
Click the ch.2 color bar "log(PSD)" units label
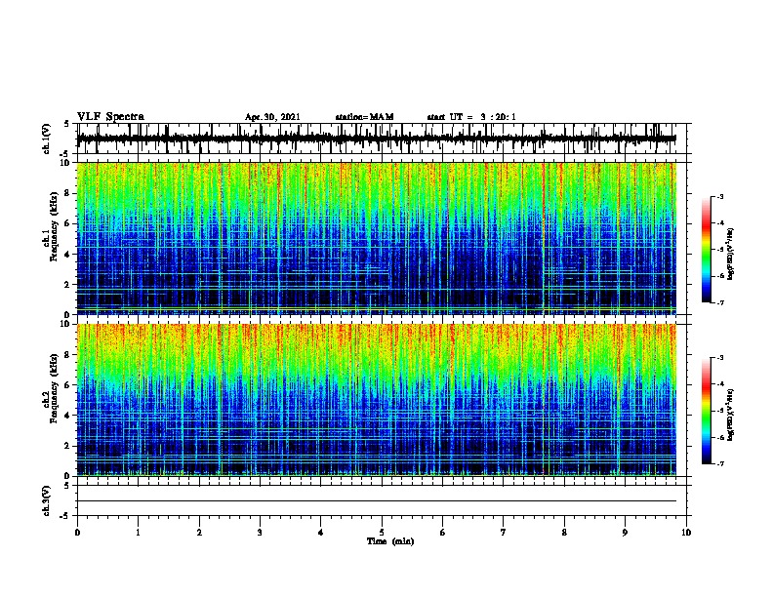click(730, 415)
